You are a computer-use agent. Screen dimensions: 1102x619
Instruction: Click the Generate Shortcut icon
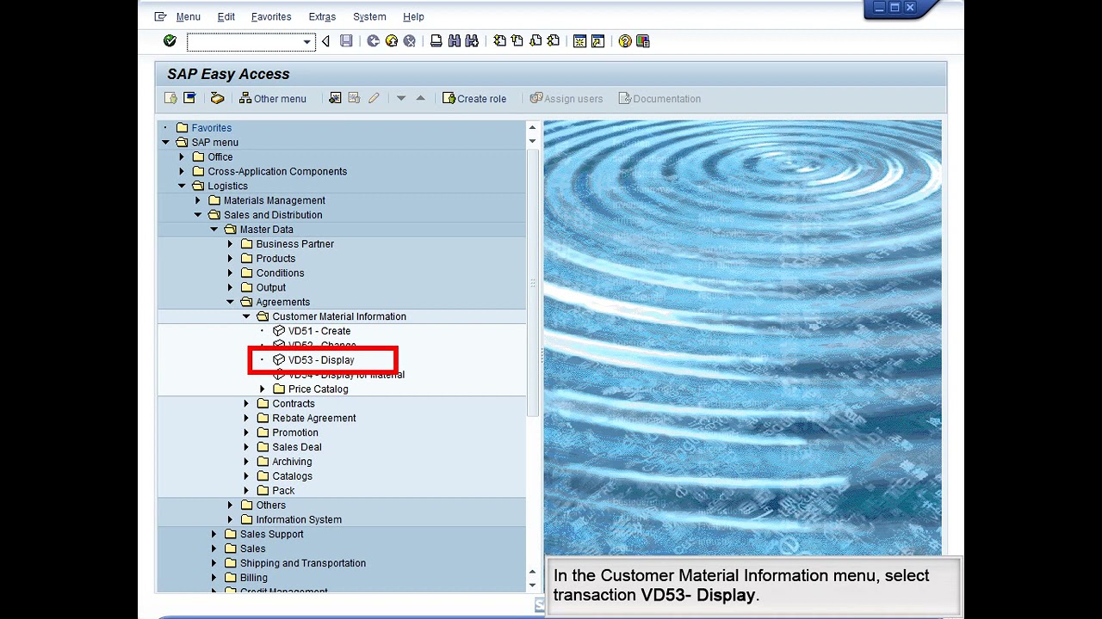(598, 40)
